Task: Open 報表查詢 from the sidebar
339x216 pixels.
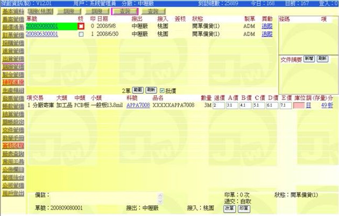Action: tap(12, 154)
